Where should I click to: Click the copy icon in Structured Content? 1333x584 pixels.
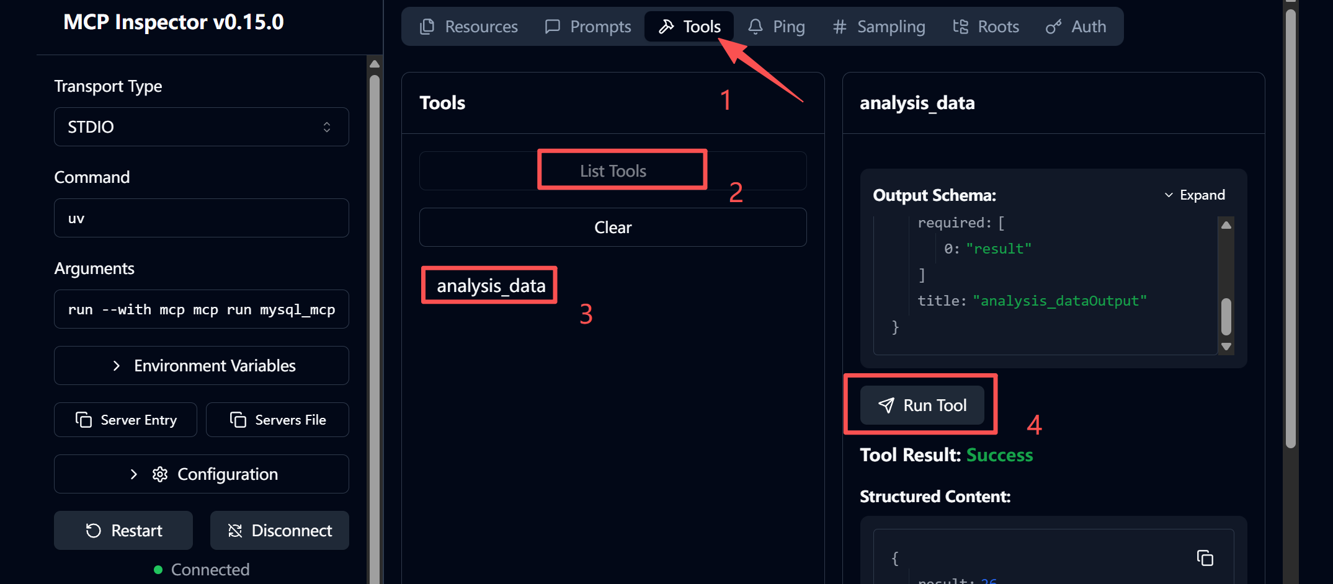tap(1204, 558)
